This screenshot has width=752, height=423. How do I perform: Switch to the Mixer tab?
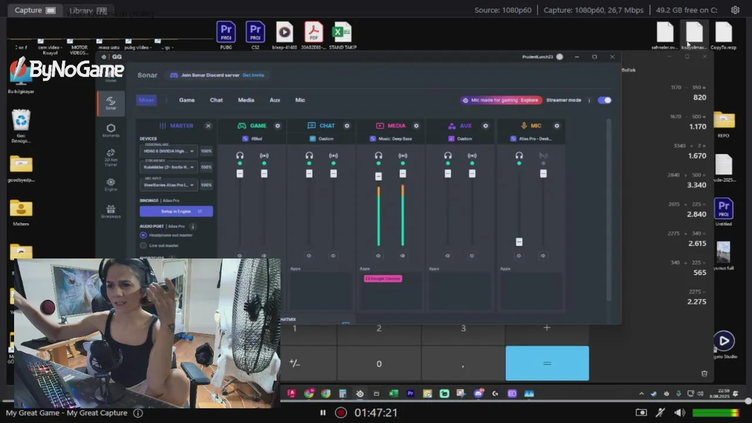(x=146, y=100)
